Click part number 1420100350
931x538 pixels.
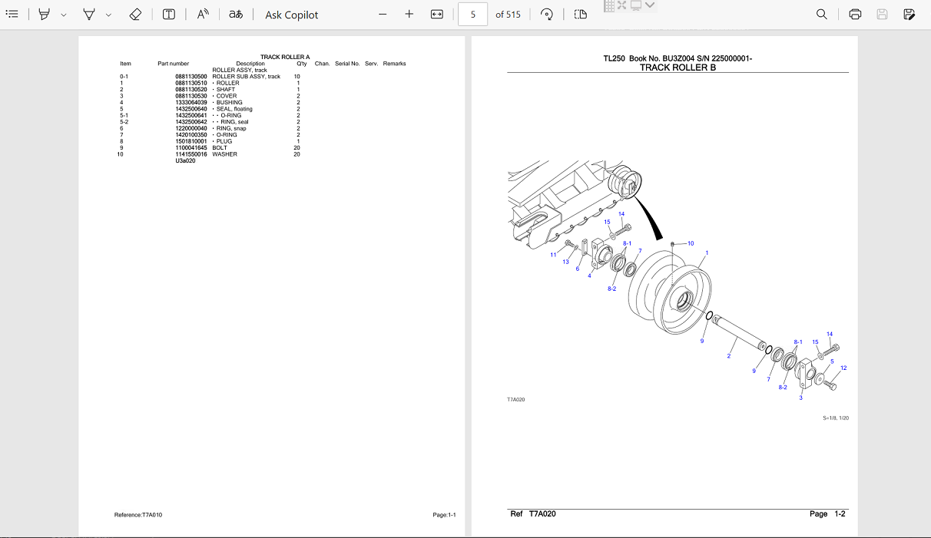point(191,134)
